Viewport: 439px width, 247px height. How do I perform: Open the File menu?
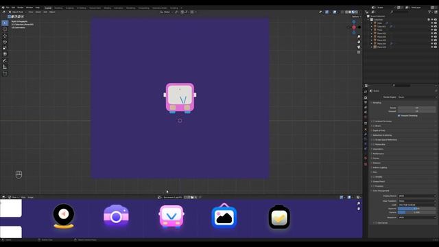pyautogui.click(x=8, y=8)
